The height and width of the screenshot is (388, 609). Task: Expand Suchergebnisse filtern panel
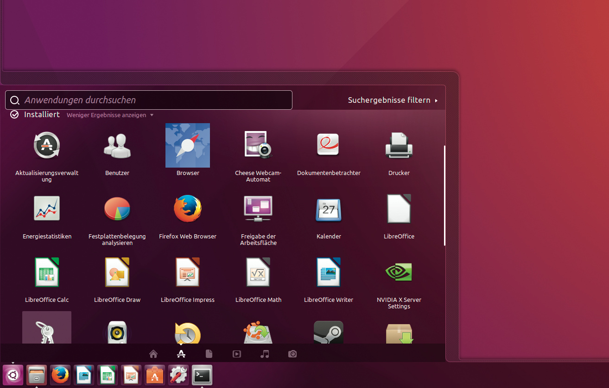(392, 100)
